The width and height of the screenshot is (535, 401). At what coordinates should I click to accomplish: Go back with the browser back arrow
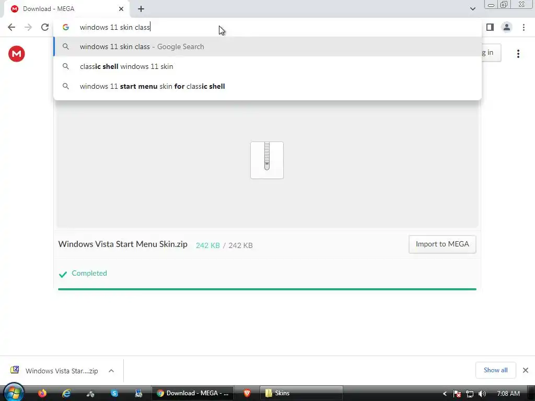(x=11, y=27)
